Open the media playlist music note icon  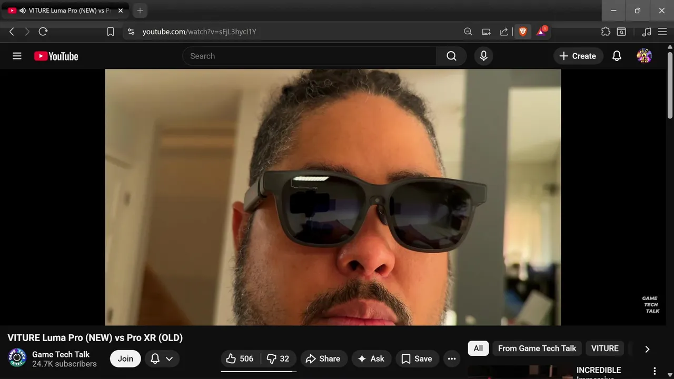pyautogui.click(x=647, y=32)
